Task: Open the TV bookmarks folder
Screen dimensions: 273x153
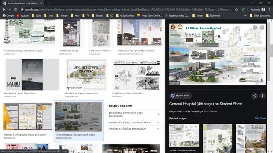Action: coord(86,16)
